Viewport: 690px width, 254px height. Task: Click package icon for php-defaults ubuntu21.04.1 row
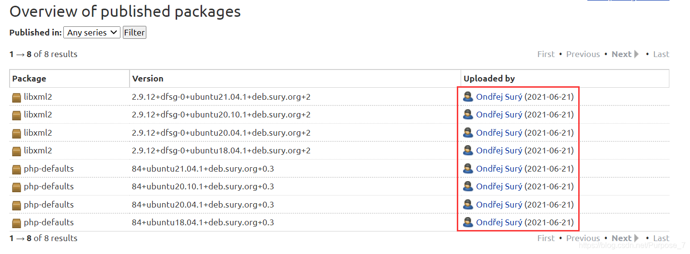pos(17,169)
